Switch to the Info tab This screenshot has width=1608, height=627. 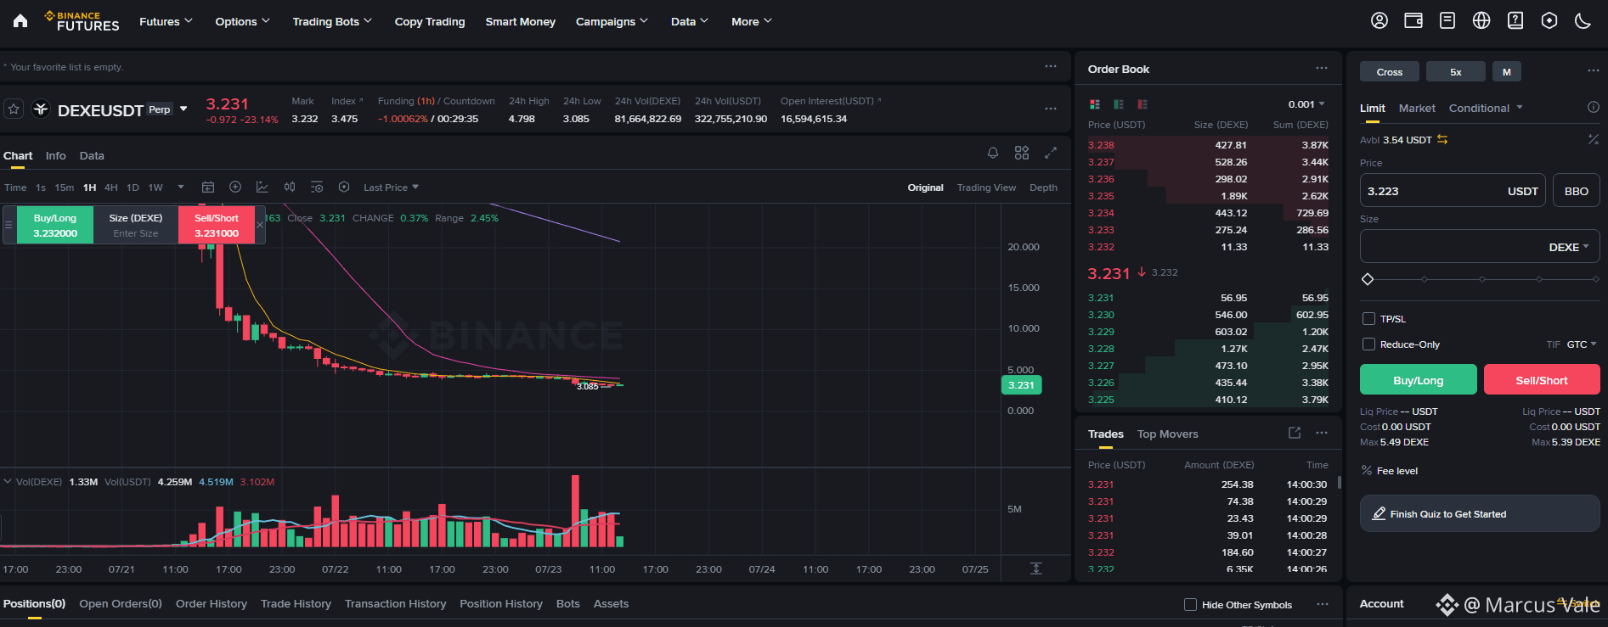click(x=56, y=155)
